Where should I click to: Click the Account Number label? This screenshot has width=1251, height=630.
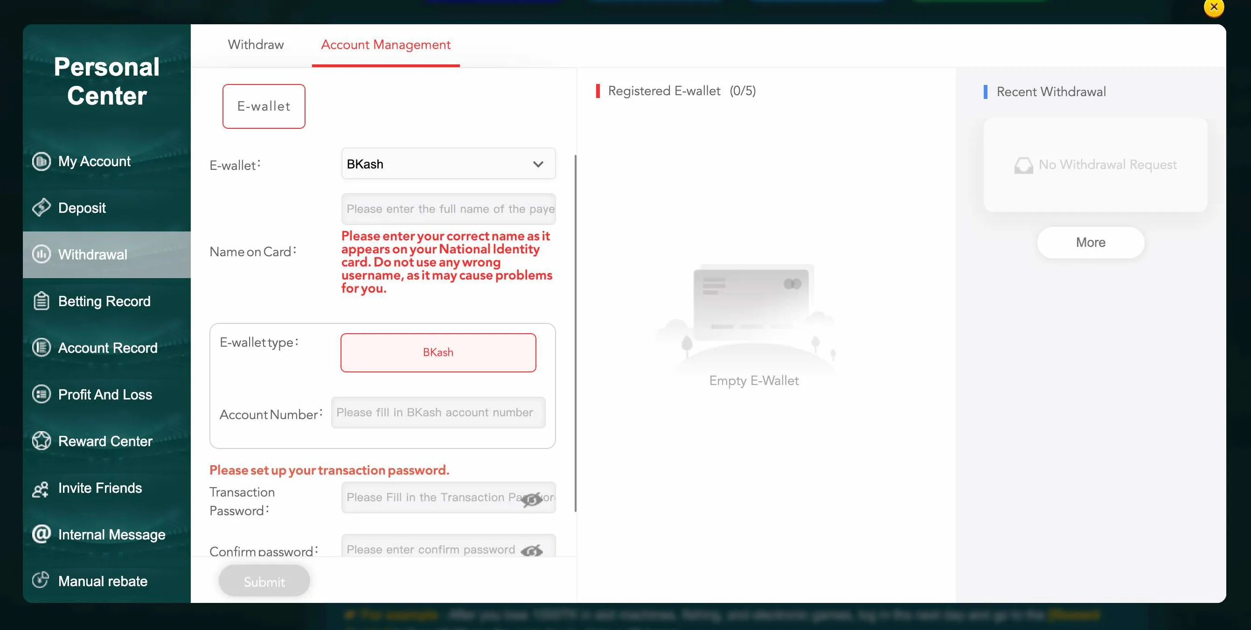point(271,414)
